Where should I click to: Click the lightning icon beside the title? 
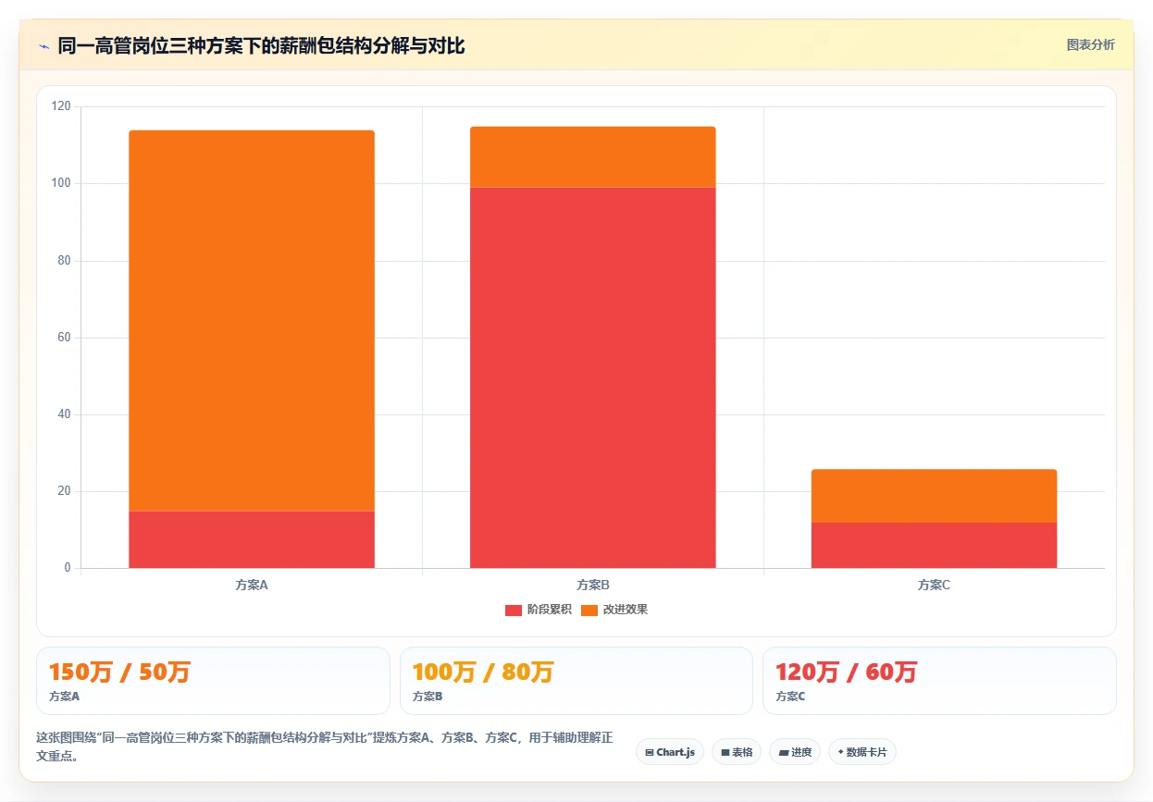click(x=43, y=45)
